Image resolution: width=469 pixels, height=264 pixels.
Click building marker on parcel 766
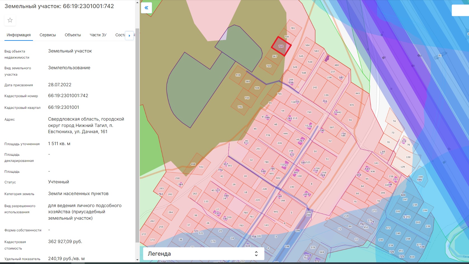pyautogui.click(x=267, y=117)
